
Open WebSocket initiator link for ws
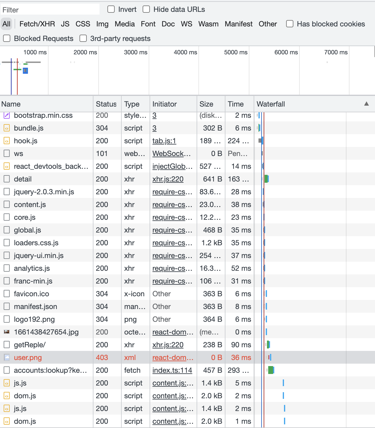(172, 154)
